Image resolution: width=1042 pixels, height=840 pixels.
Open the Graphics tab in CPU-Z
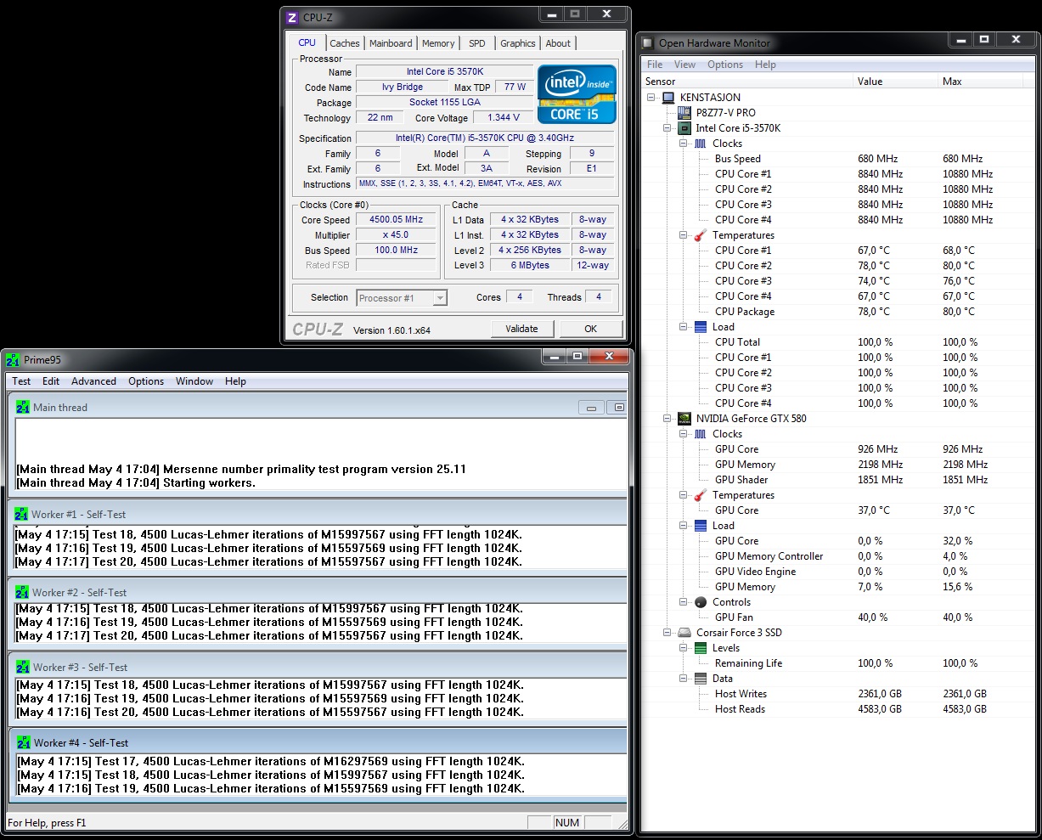click(x=518, y=43)
